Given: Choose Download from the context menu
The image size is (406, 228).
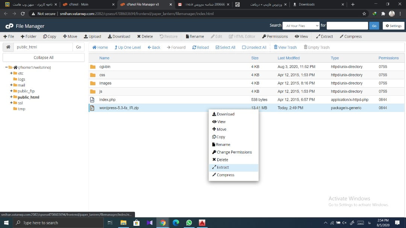Looking at the screenshot, I should 233,114.
